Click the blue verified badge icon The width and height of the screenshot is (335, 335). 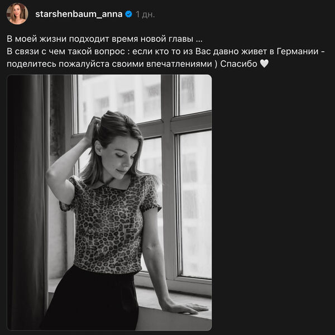point(128,15)
